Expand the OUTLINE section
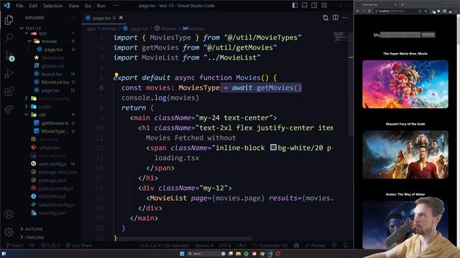This screenshot has height=258, width=460. (34, 229)
